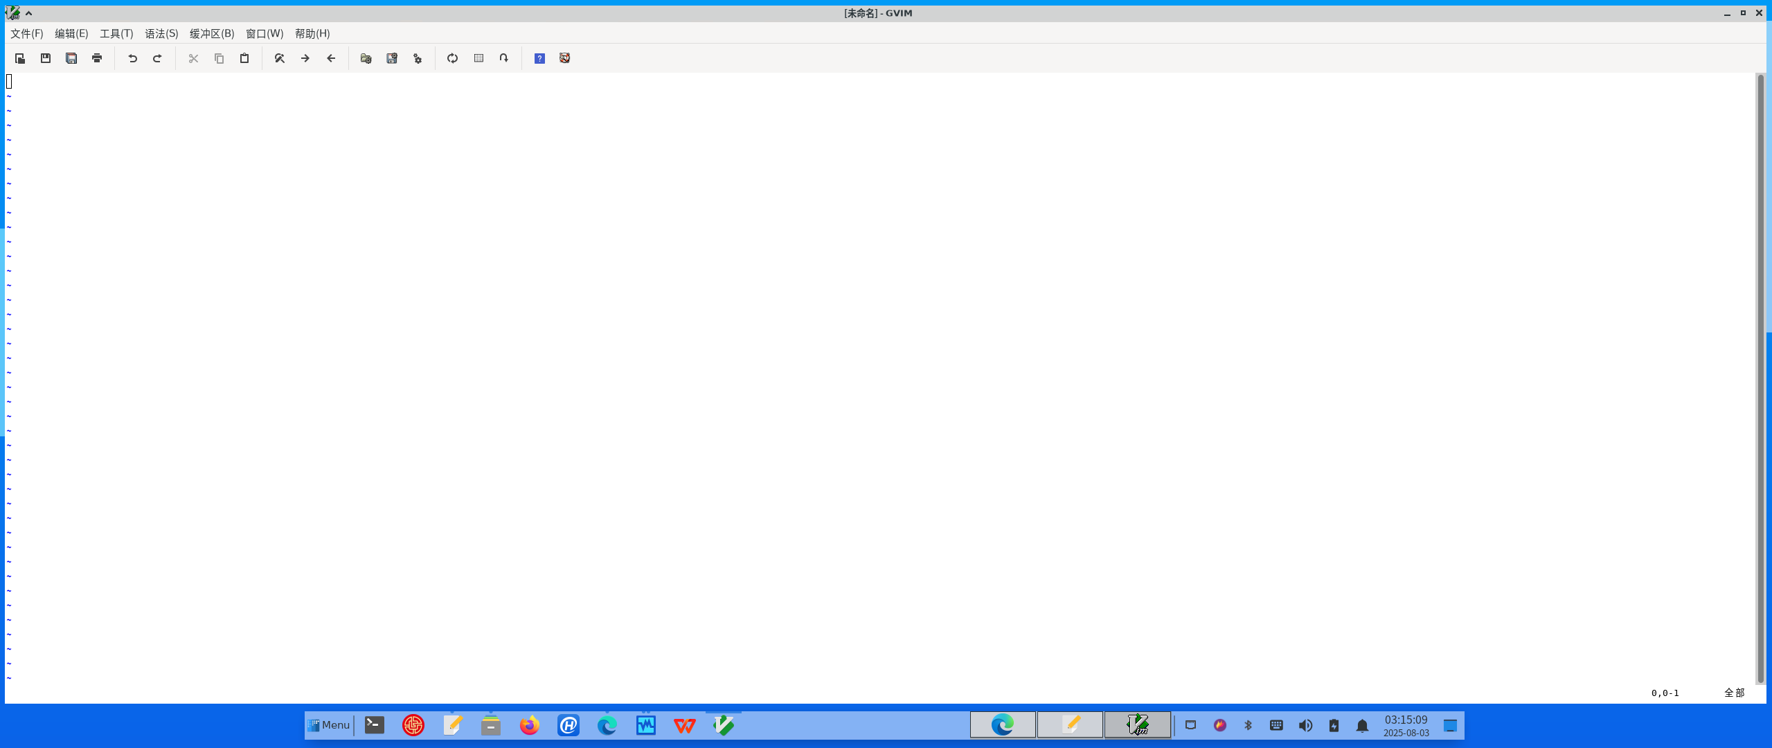Open Find and Replace toolbar icon
The height and width of the screenshot is (748, 1772).
click(280, 58)
